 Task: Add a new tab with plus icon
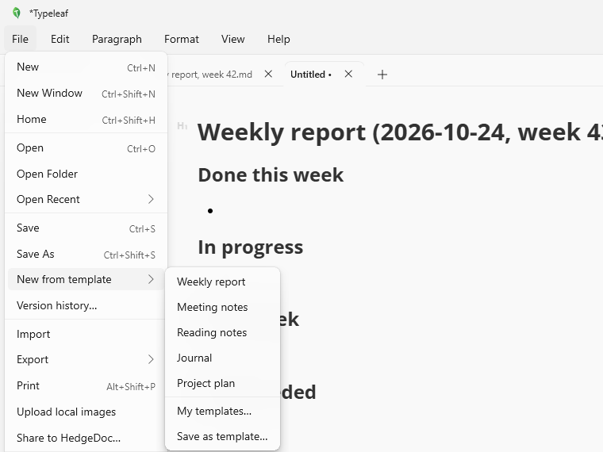[382, 75]
